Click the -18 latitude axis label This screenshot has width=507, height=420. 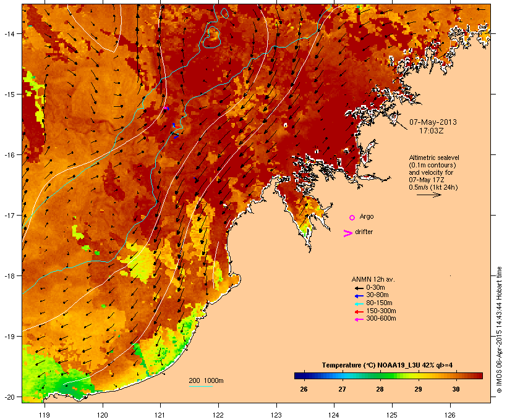click(x=9, y=276)
